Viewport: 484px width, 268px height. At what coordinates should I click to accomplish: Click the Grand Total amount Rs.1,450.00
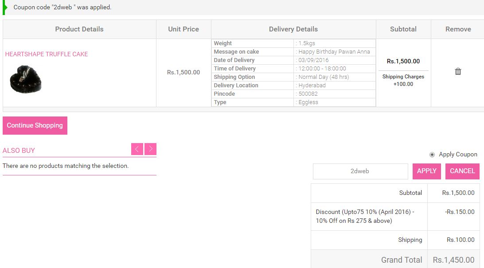(453, 260)
